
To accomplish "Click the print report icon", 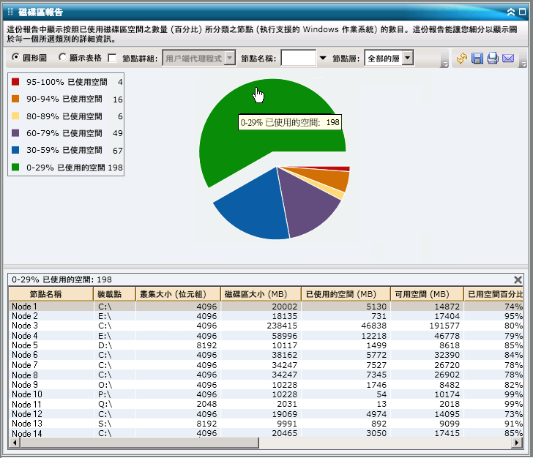I will coord(493,59).
